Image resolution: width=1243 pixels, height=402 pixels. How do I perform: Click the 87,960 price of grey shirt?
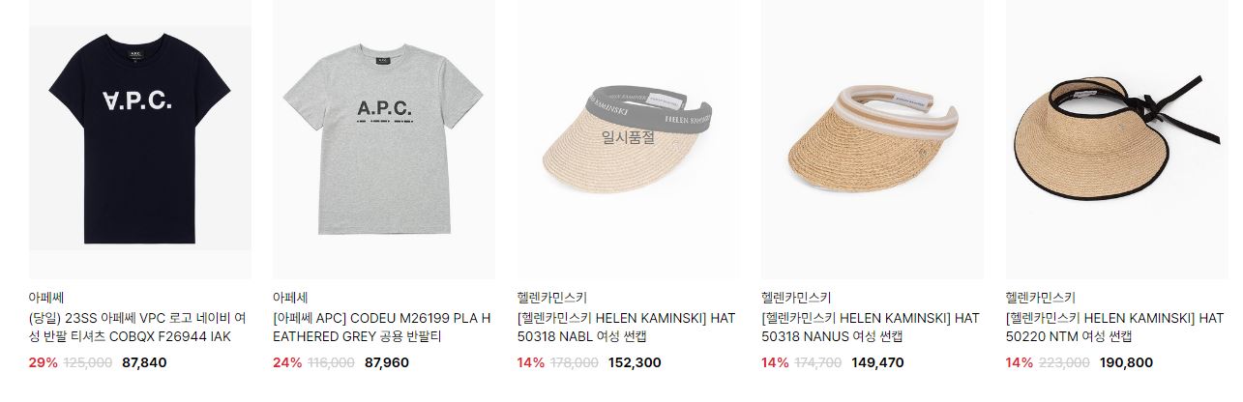coord(387,363)
